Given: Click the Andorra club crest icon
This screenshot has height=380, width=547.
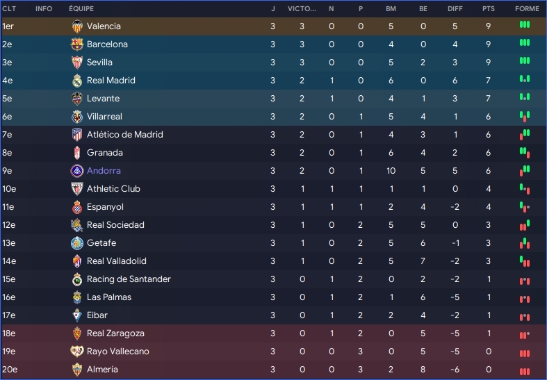Looking at the screenshot, I should click(x=77, y=171).
